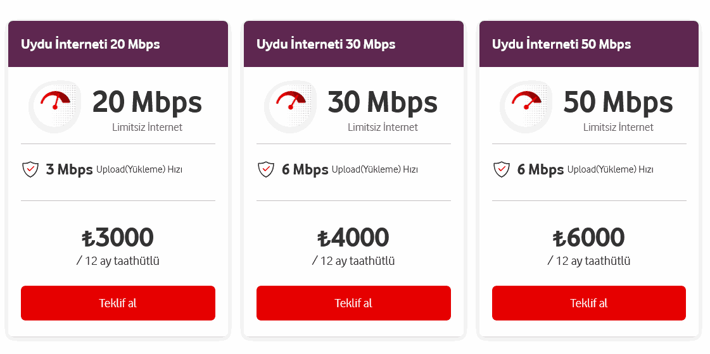Viewport: 710px width, 354px height.
Task: Click the large 20 Mbps speed heading
Action: [147, 102]
